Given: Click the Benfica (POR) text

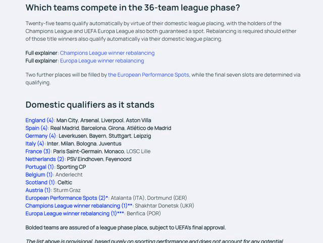Looking at the screenshot, I should coord(144,214).
